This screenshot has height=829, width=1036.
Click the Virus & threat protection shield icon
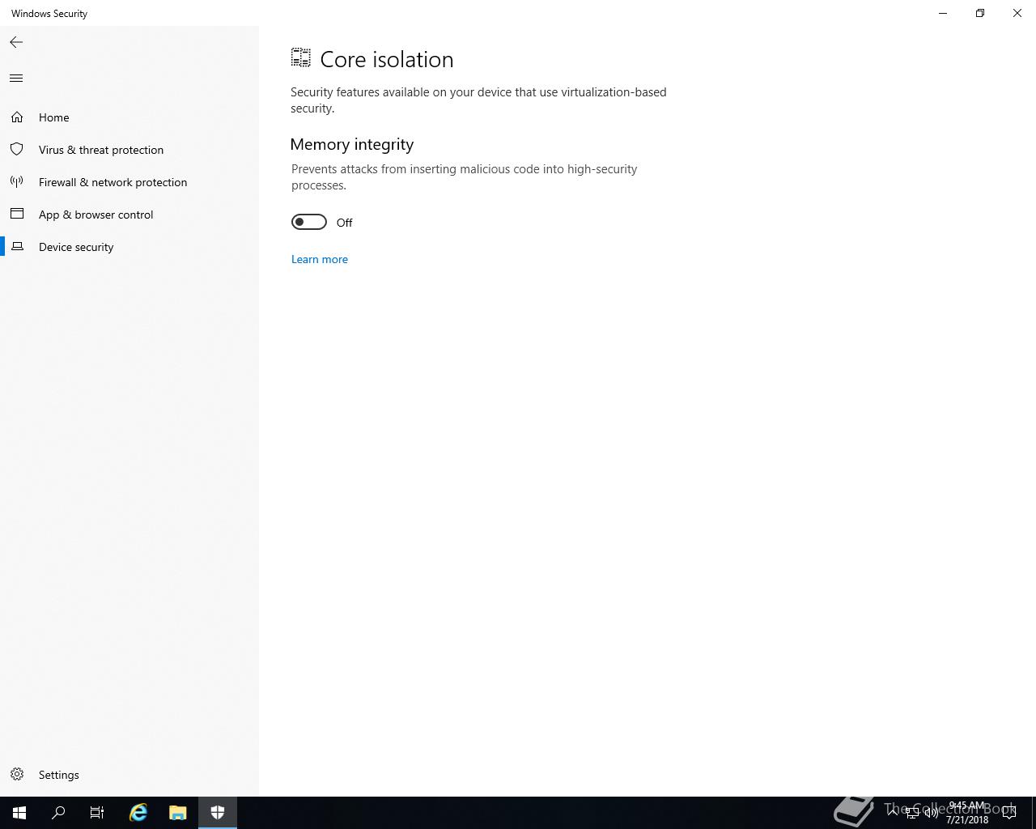coord(17,150)
